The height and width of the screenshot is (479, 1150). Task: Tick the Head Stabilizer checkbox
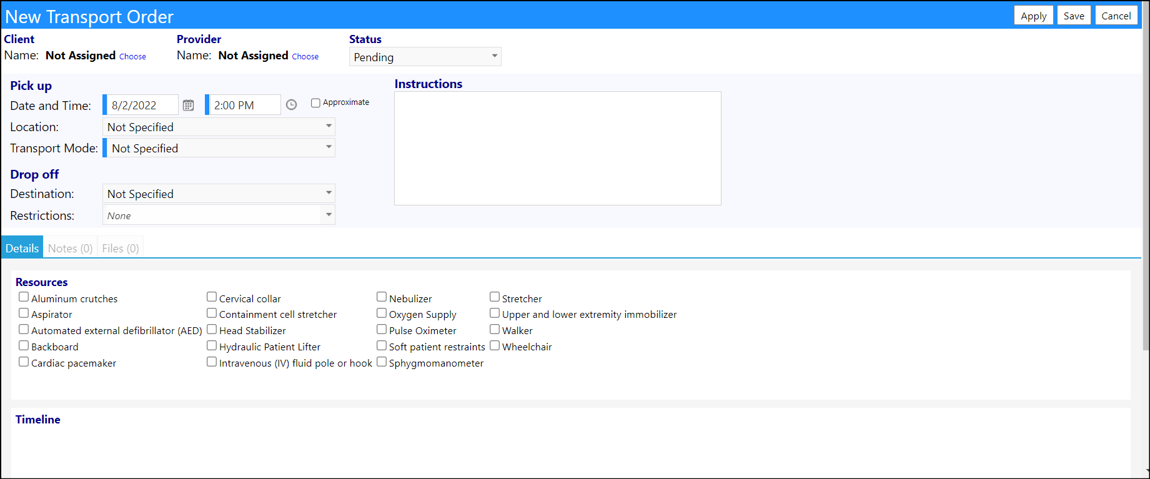212,329
